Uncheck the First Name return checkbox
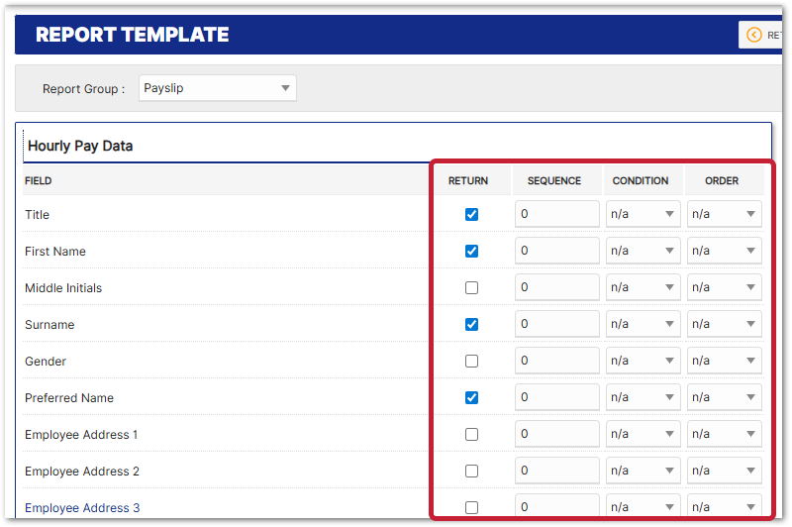This screenshot has width=792, height=527. click(x=471, y=252)
